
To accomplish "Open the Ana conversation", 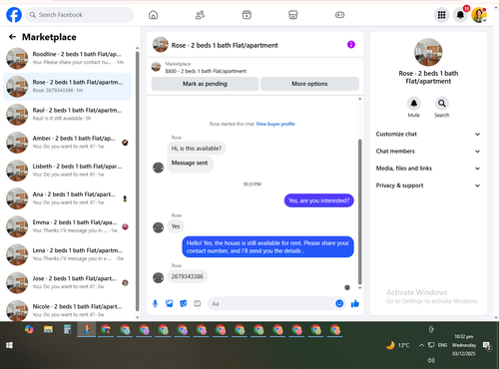I will pos(67,198).
